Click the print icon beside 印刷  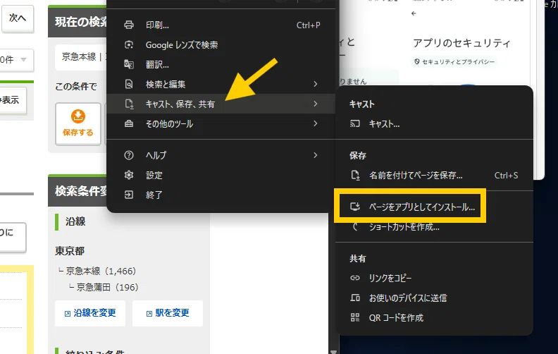(129, 25)
